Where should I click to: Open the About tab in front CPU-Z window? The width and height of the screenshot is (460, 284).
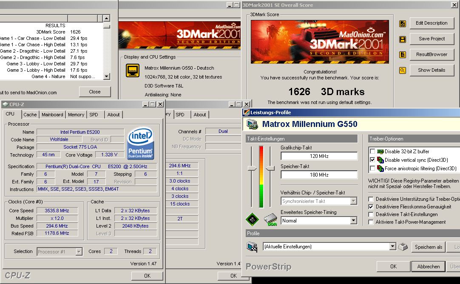coord(113,115)
